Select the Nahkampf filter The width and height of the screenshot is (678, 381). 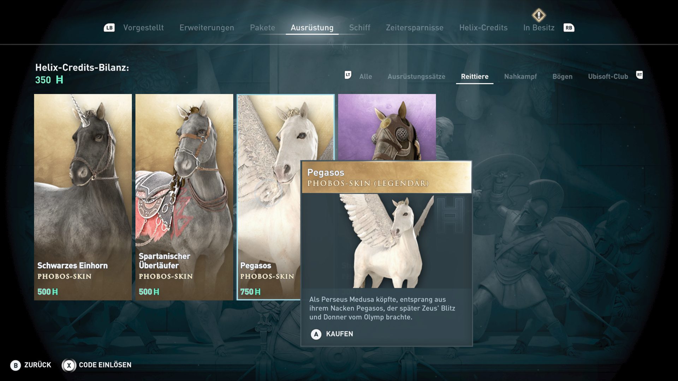click(x=520, y=77)
